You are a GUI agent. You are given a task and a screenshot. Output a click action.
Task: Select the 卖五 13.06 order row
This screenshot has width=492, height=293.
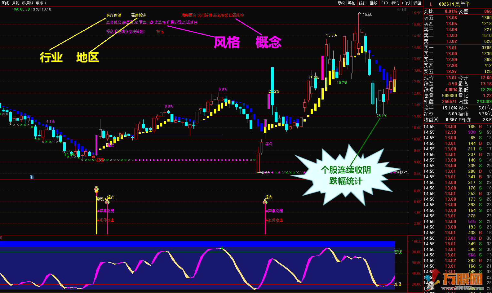tap(458, 18)
